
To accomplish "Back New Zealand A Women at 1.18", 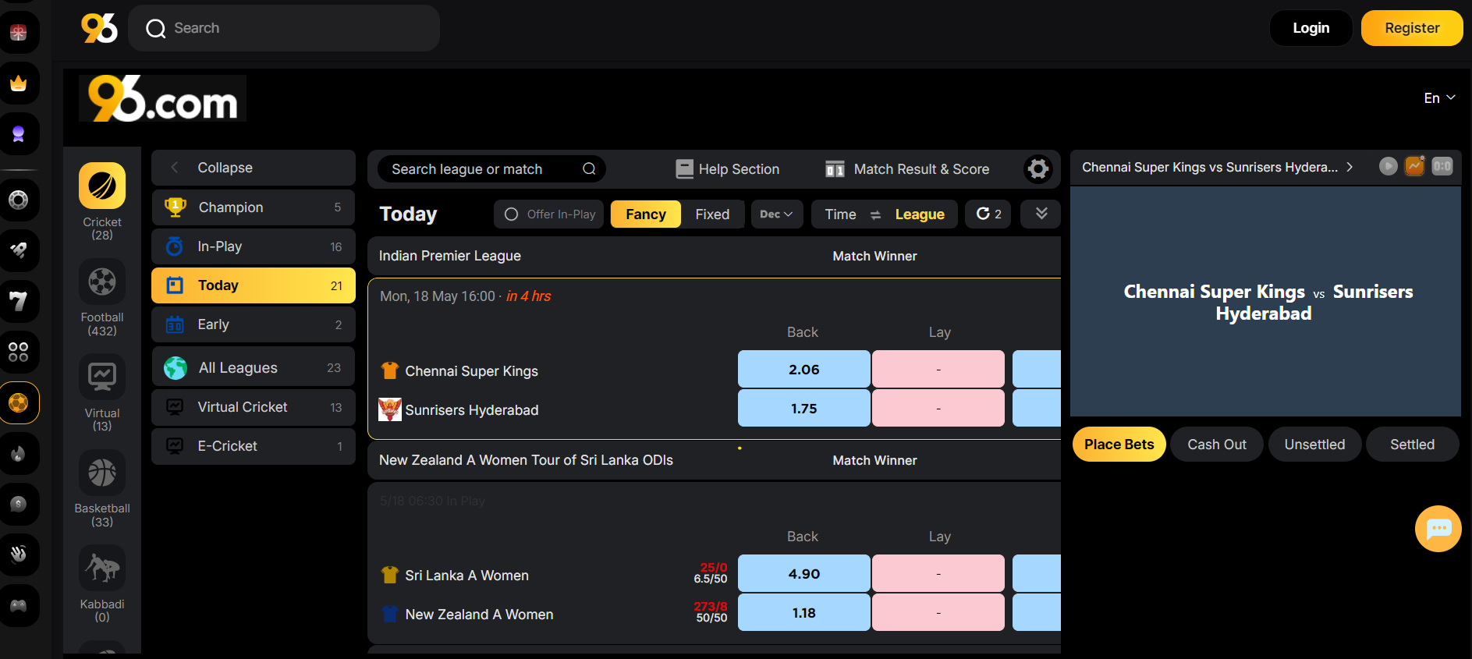I will pyautogui.click(x=804, y=613).
